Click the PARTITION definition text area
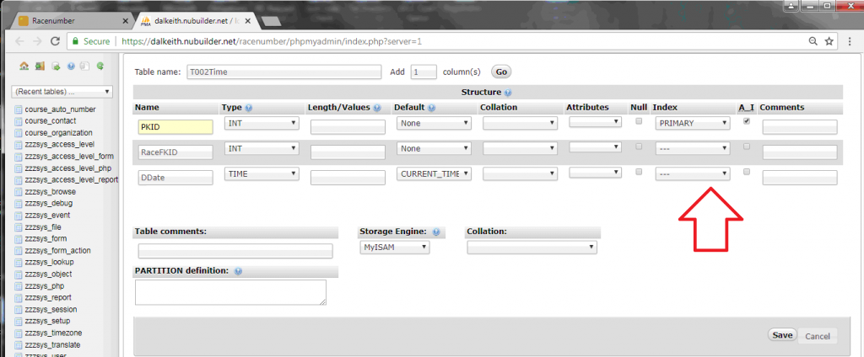 [230, 292]
